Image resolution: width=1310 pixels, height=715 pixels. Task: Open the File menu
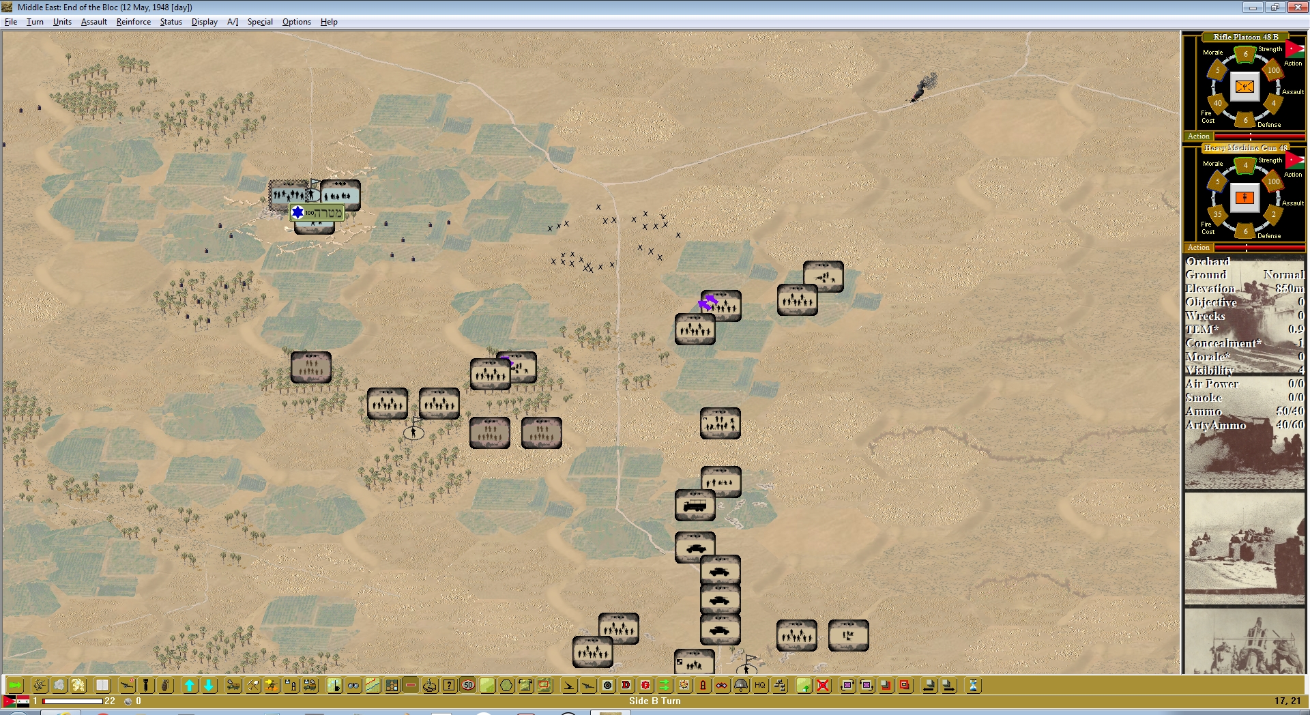point(11,22)
